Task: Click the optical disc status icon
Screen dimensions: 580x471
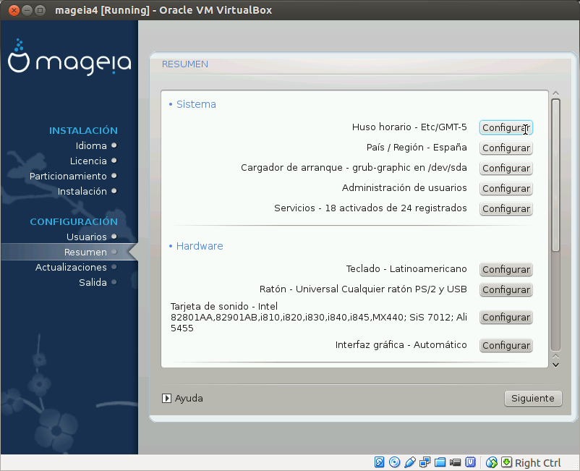Action: pyautogui.click(x=394, y=462)
